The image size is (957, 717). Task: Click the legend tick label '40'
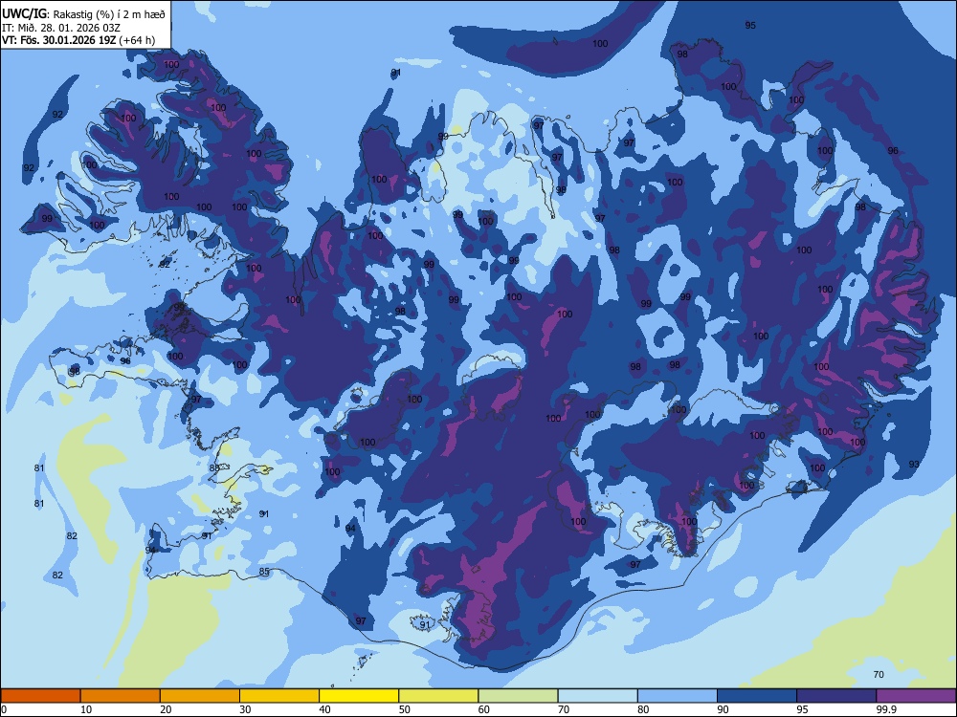tap(324, 709)
